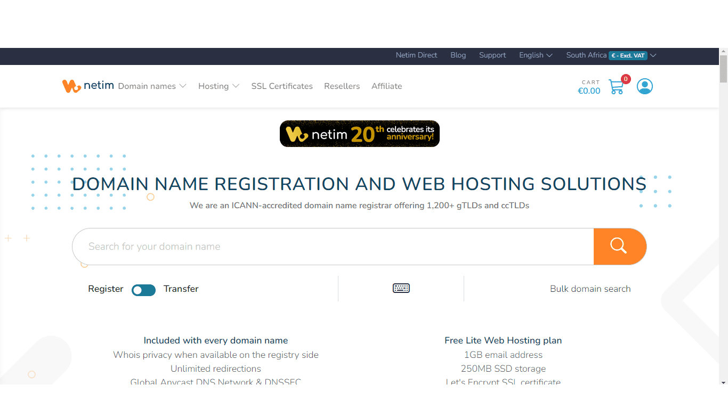Click the ICANN-accredited registrar subtitle

point(359,206)
